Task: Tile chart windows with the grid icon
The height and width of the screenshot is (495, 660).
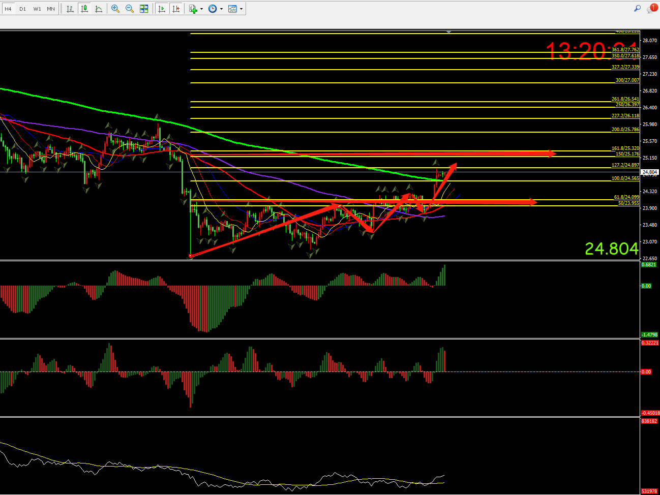Action: click(144, 9)
